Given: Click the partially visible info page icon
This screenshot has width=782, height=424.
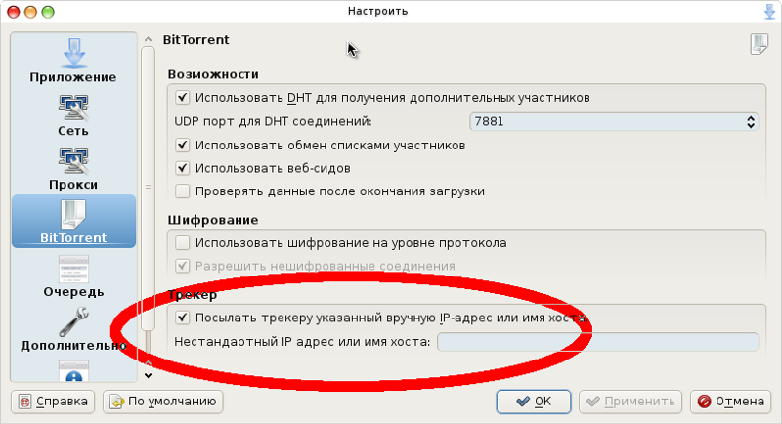Looking at the screenshot, I should 73,371.
